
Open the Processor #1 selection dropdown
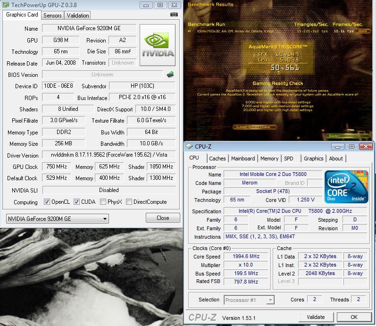249,300
